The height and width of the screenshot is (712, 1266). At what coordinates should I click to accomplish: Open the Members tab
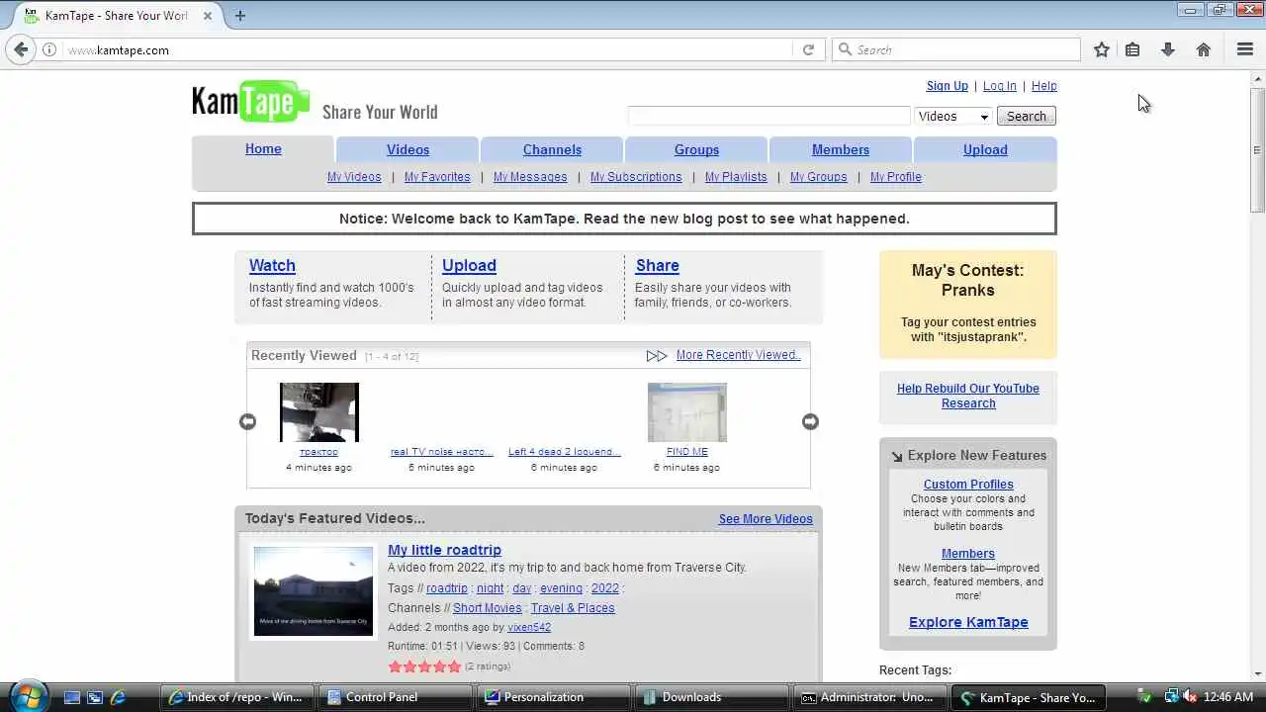[x=841, y=150]
